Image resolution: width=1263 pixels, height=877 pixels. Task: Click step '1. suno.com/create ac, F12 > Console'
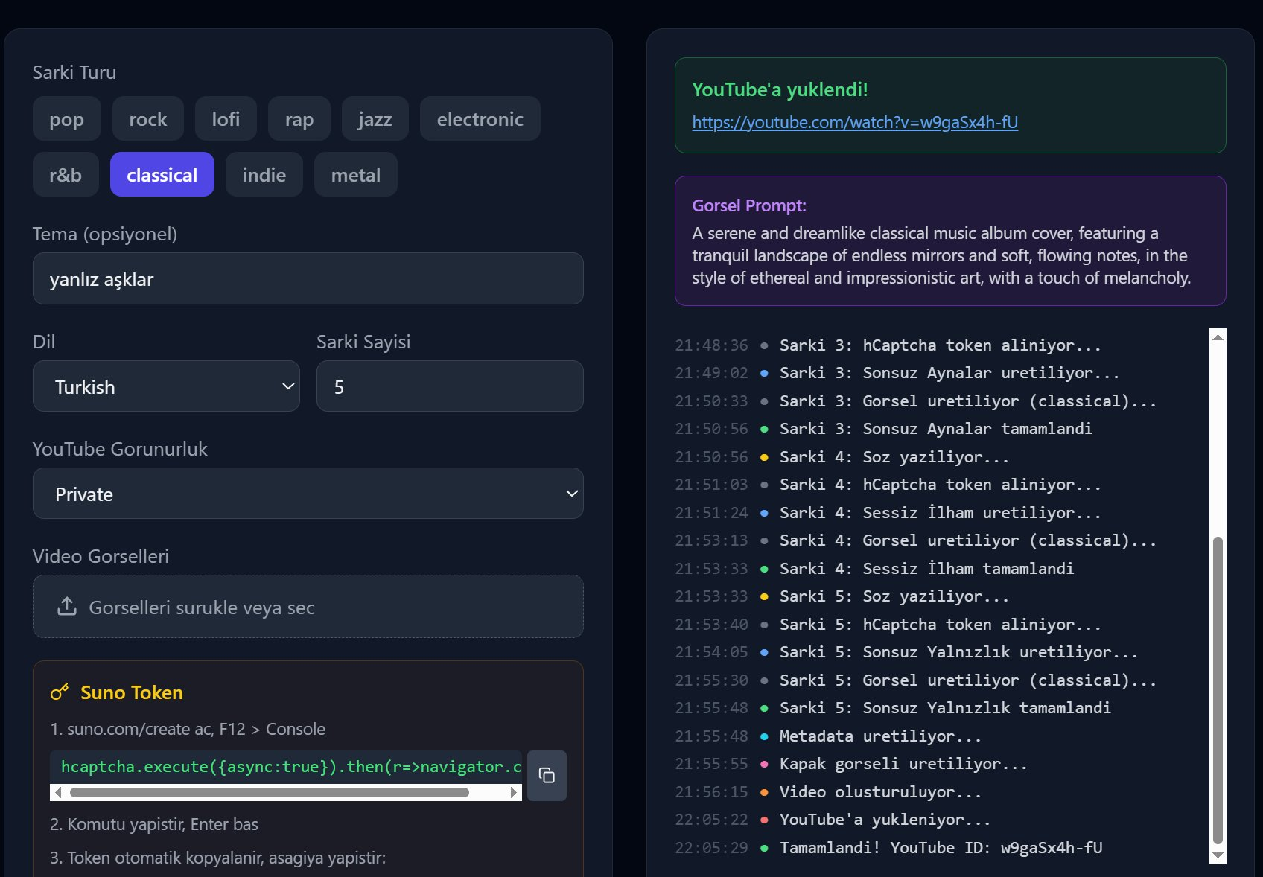pos(188,729)
